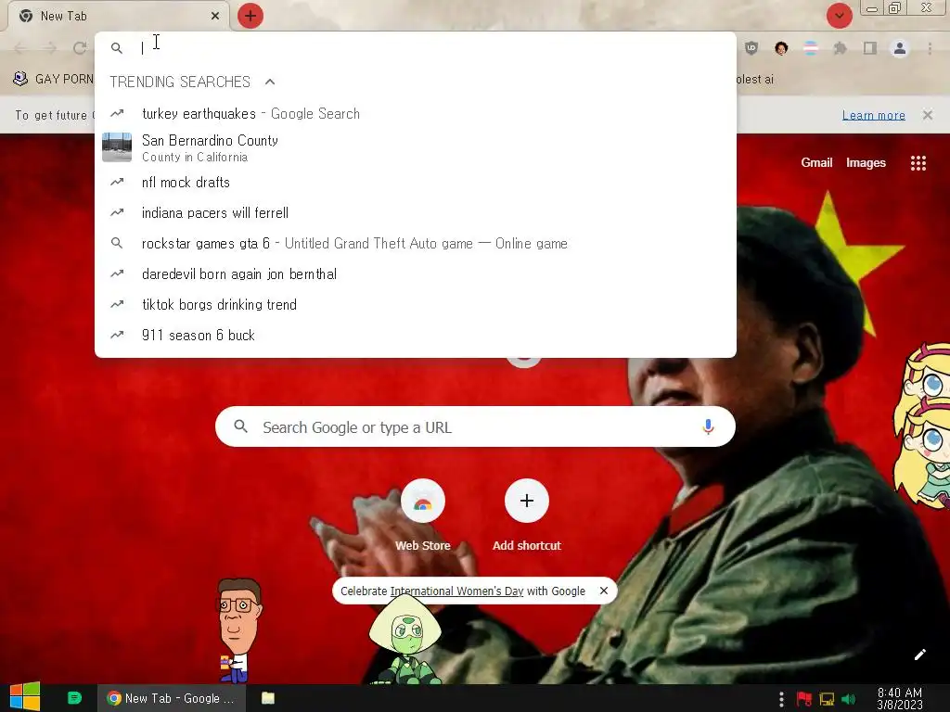This screenshot has width=950, height=712.
Task: Open a new tab with the red plus button
Action: (x=250, y=16)
